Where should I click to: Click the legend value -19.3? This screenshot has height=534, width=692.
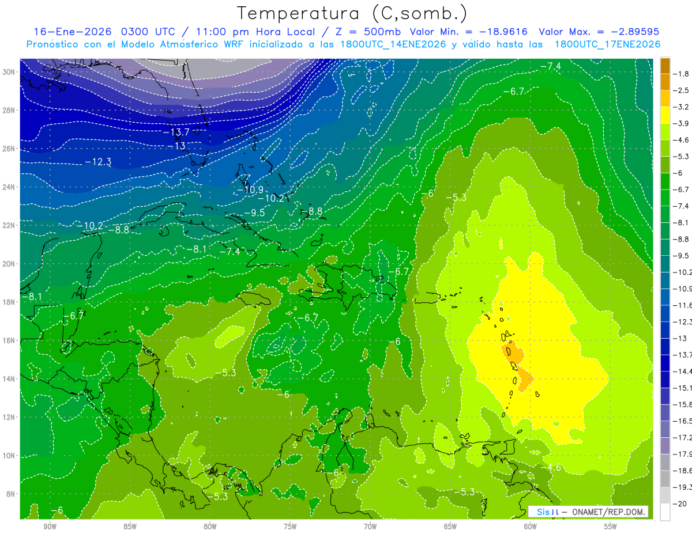(x=683, y=487)
